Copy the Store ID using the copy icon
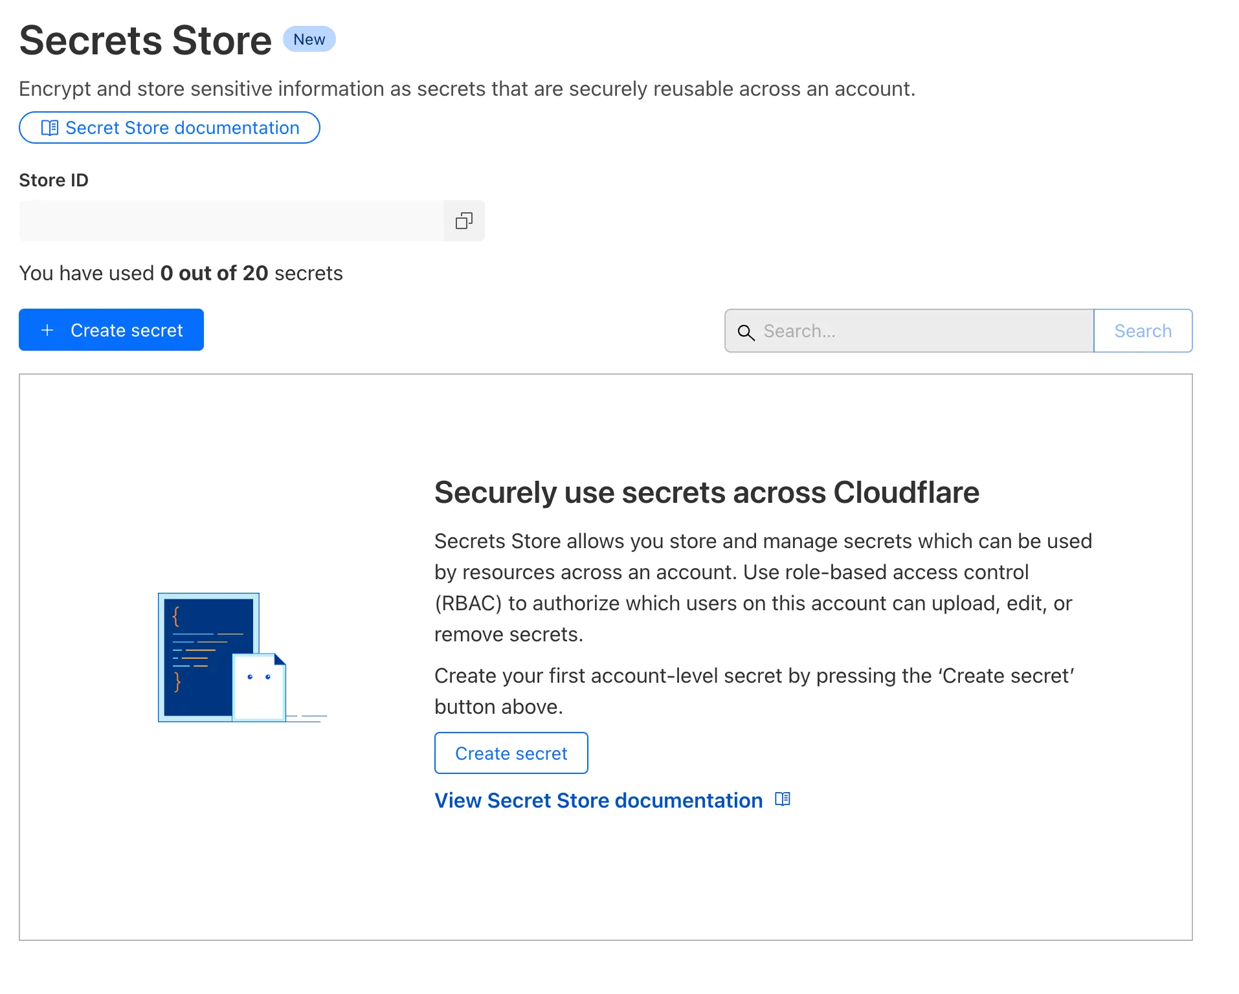 pos(464,221)
